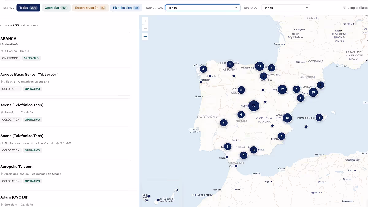Open the ABANCA installation card

(66, 48)
